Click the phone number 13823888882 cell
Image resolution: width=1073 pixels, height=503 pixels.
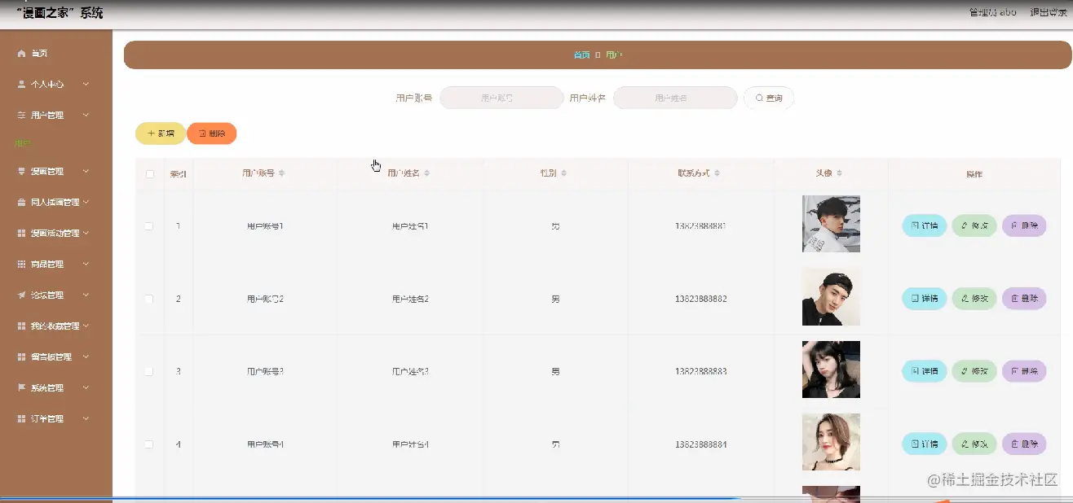pos(700,300)
